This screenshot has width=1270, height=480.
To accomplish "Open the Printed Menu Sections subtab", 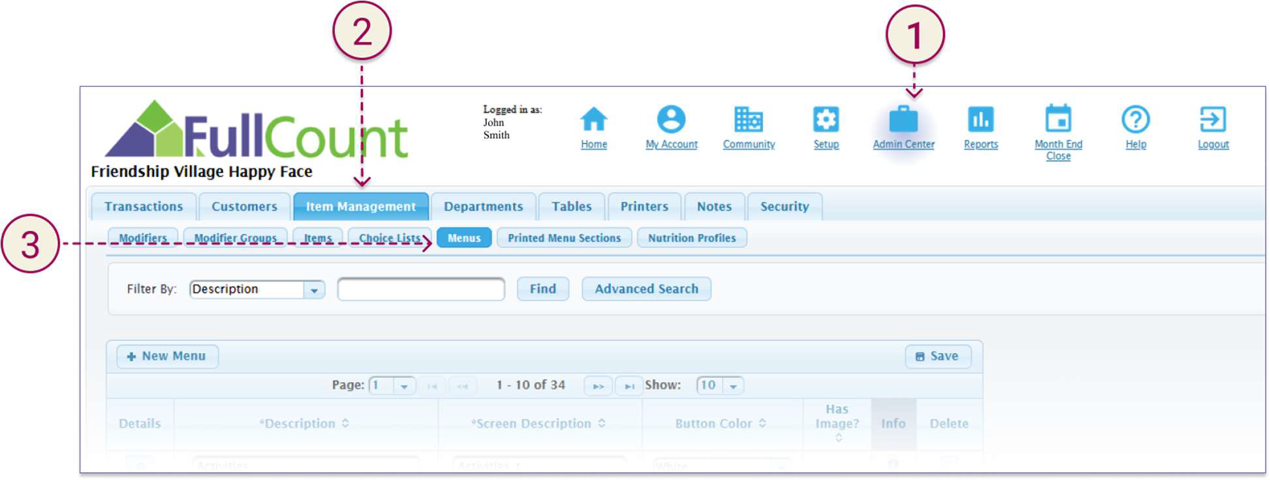I will [564, 238].
